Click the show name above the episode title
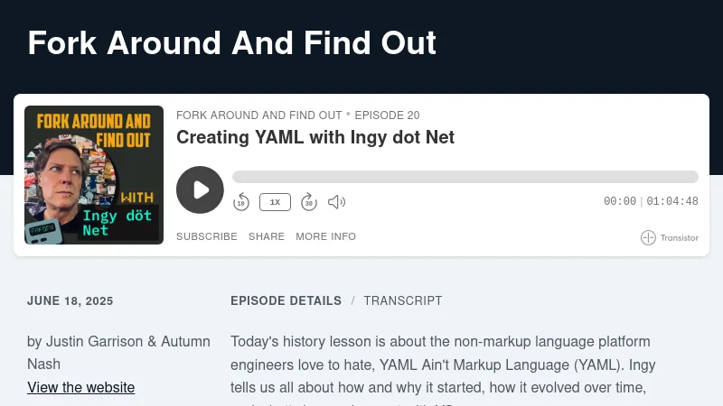 258,115
